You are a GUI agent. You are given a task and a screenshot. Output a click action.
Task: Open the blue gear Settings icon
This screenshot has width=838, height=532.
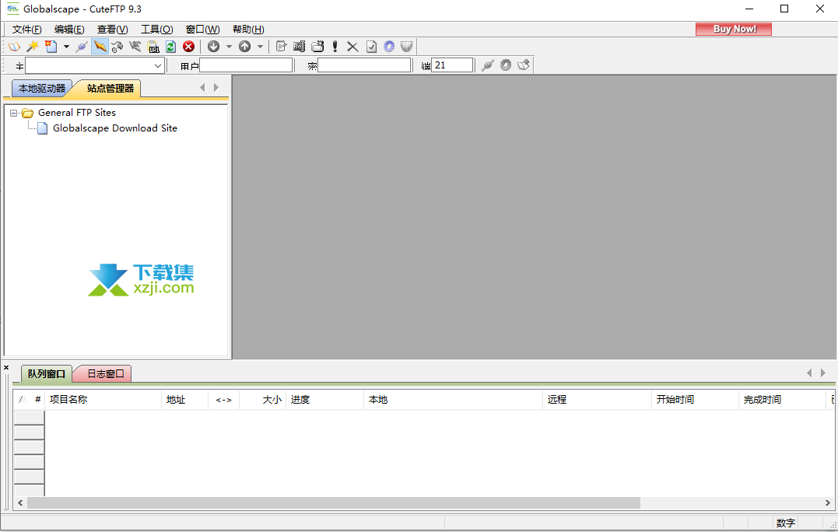tap(389, 47)
